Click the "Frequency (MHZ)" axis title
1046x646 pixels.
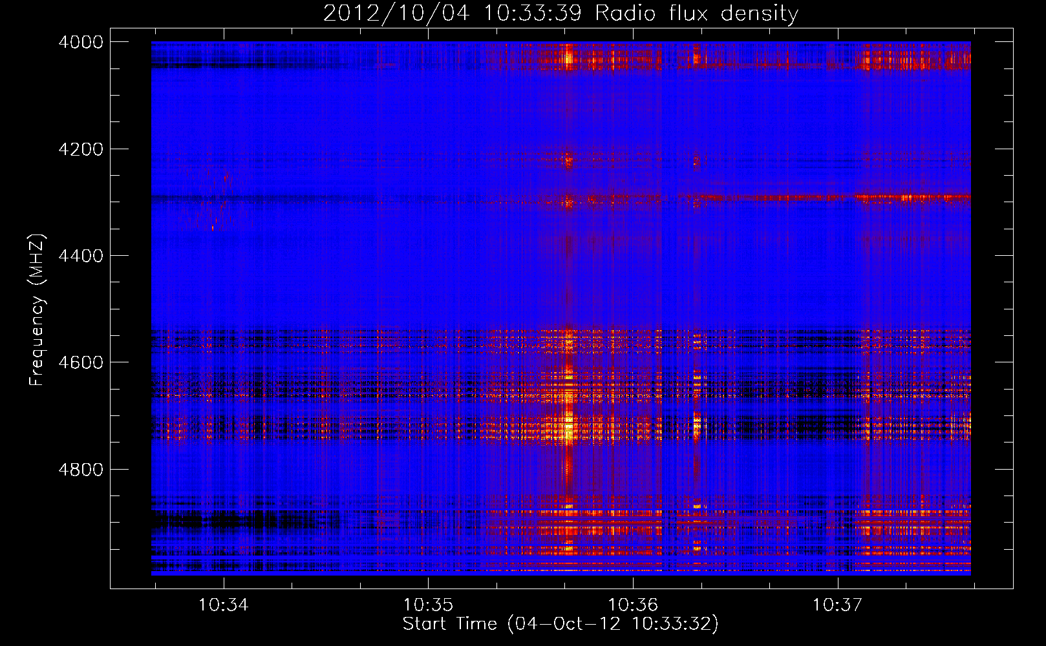[37, 310]
